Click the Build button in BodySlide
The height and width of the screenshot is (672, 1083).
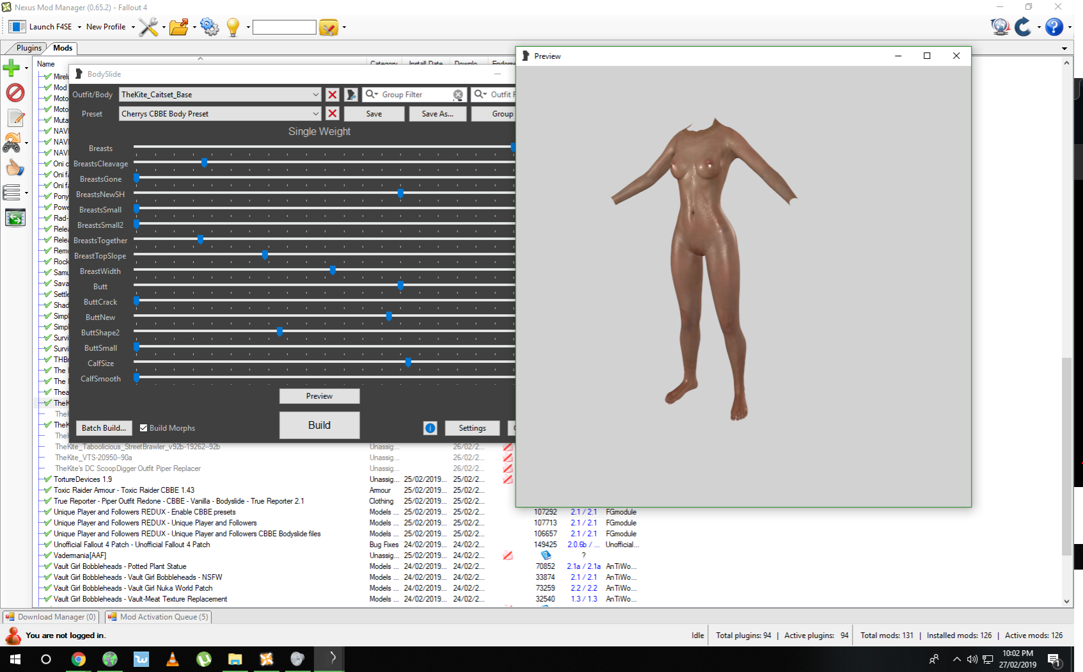click(319, 426)
